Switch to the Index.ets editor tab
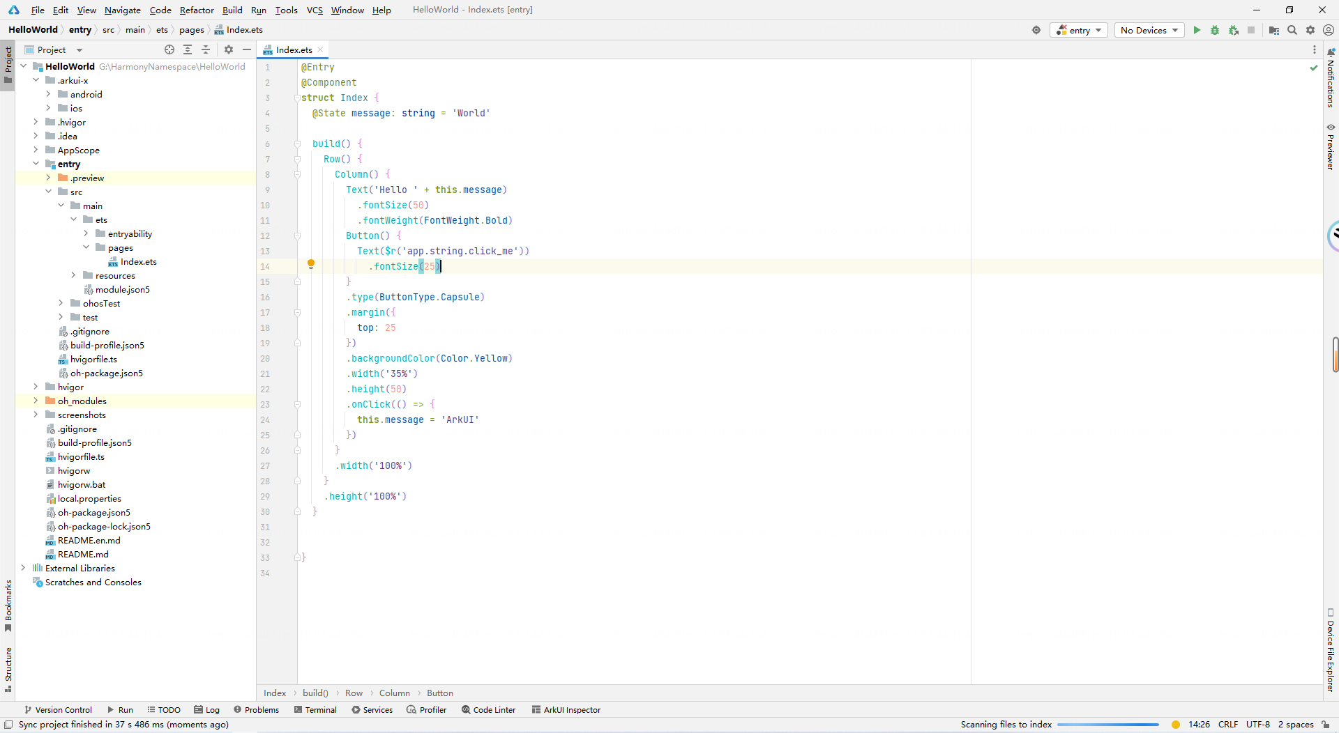The height and width of the screenshot is (733, 1339). pos(293,49)
